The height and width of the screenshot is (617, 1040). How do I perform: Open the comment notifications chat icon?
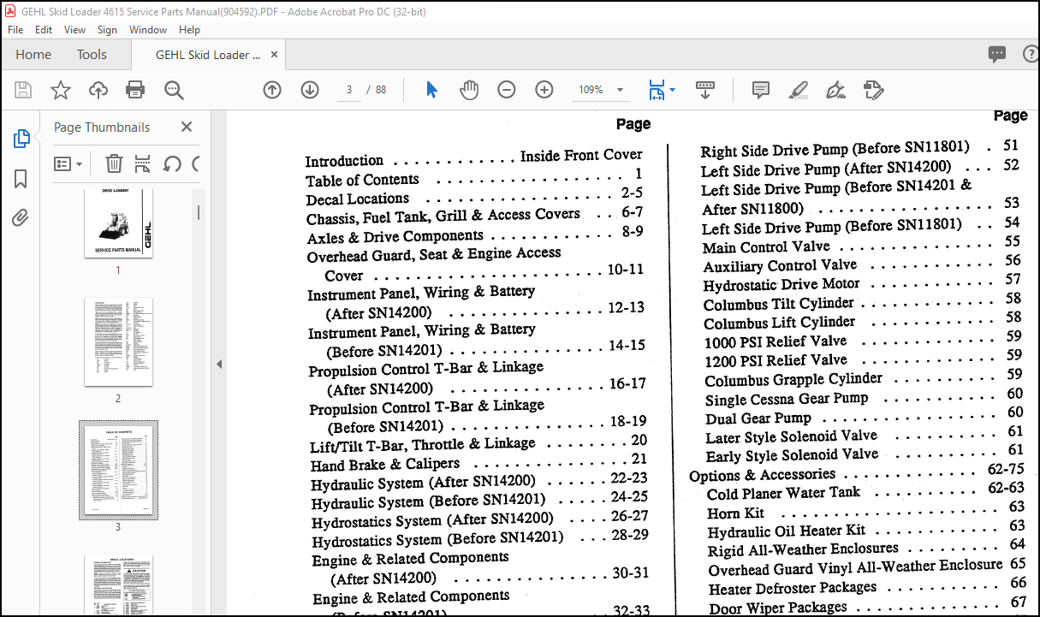[997, 54]
